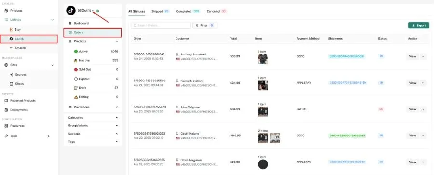Viewport: 434px width, 175px height.
Task: Export the orders list
Action: tap(419, 25)
